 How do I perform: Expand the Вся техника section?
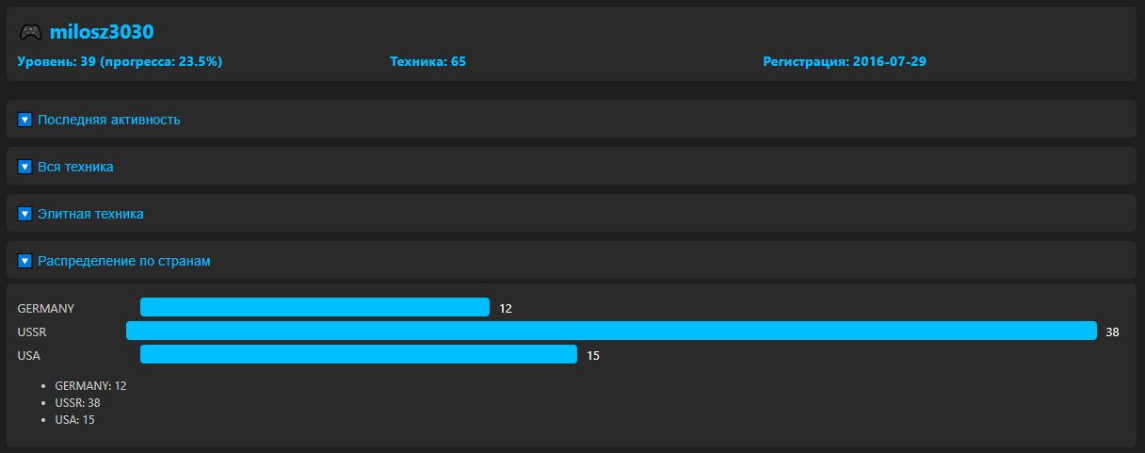572,167
